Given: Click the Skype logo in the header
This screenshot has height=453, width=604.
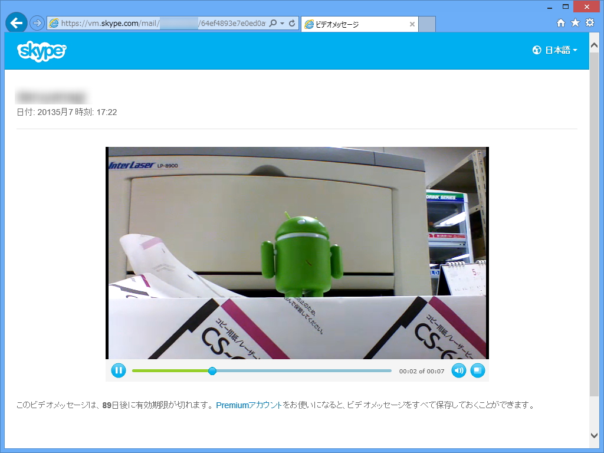Looking at the screenshot, I should (x=41, y=51).
